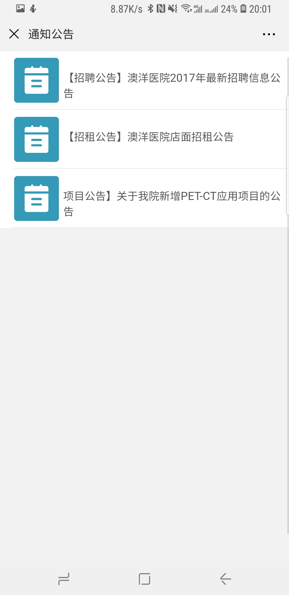Tap the NFC status icon
The image size is (289, 595).
point(161,9)
